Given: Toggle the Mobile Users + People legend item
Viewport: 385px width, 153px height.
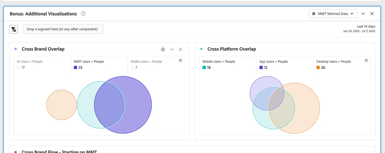Looking at the screenshot, I should coord(228,65).
